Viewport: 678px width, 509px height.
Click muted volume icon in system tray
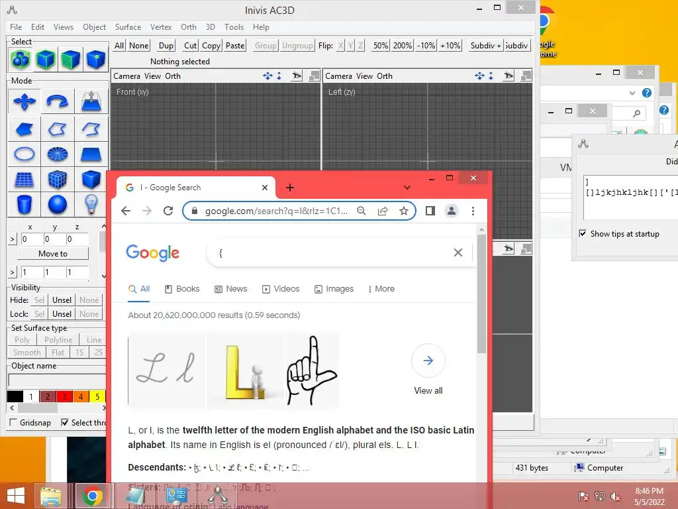(615, 496)
